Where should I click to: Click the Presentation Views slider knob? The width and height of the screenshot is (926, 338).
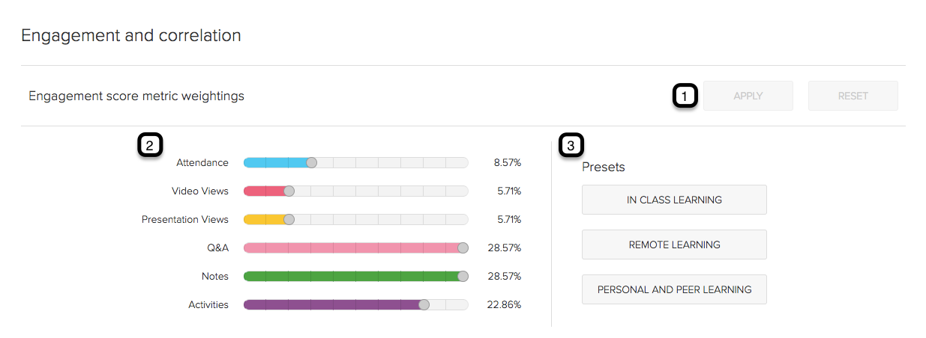[x=289, y=219]
